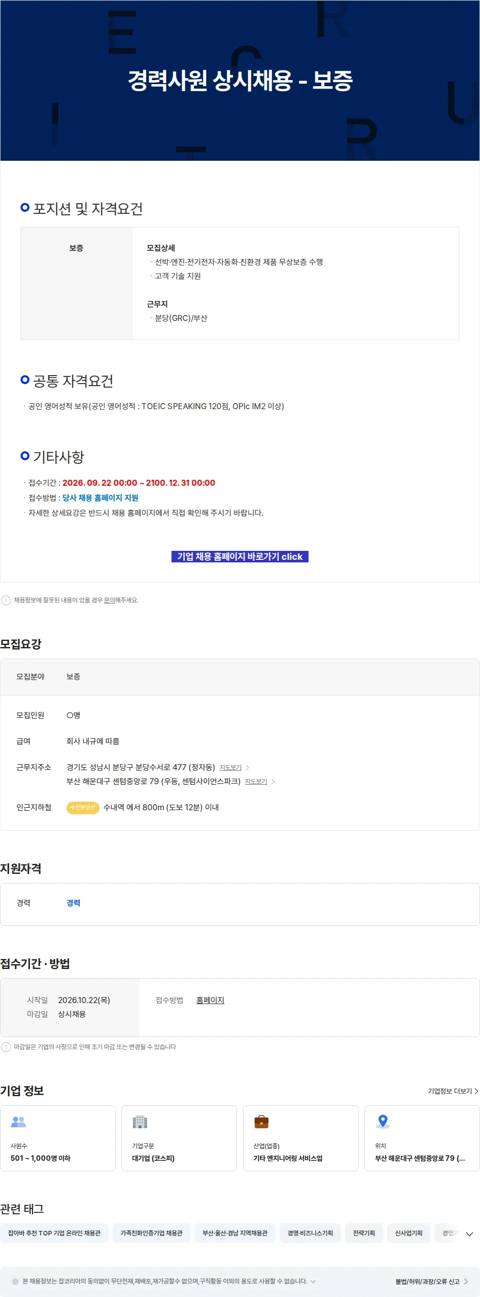Screen dimensions: 480x1297
Task: Click the info icon beside 채용정보 notice
Action: coord(6,600)
